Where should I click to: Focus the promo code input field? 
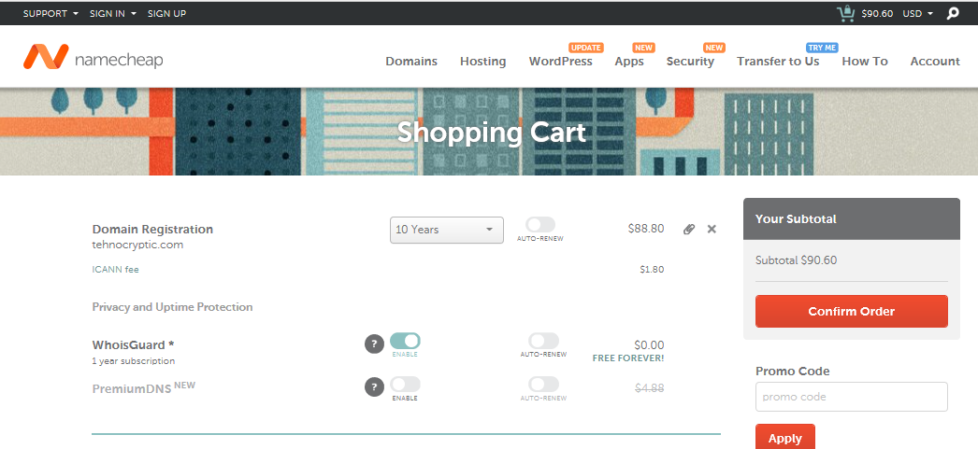point(852,397)
